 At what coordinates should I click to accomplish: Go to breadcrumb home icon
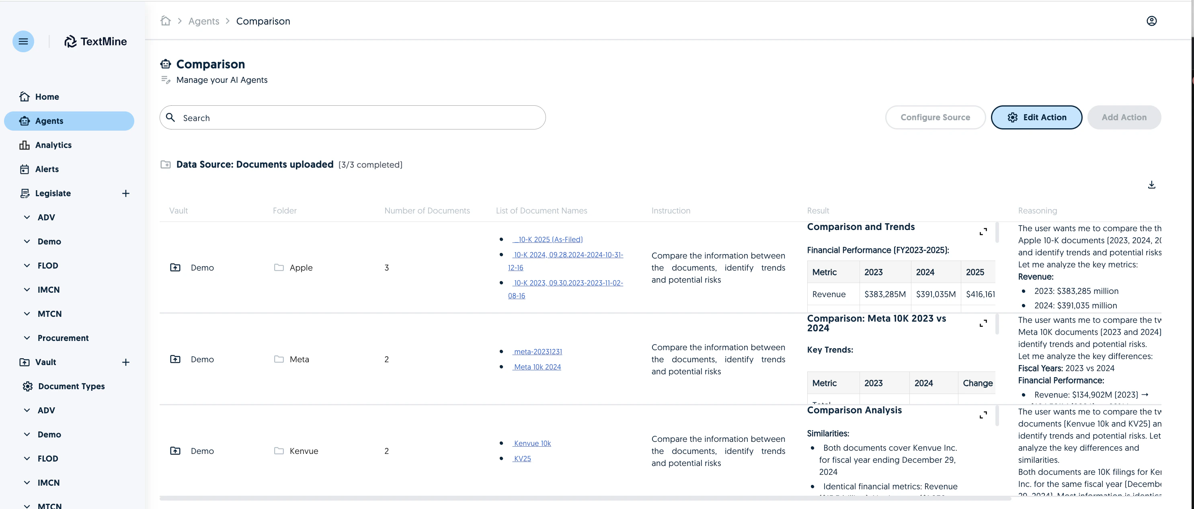[x=166, y=21]
